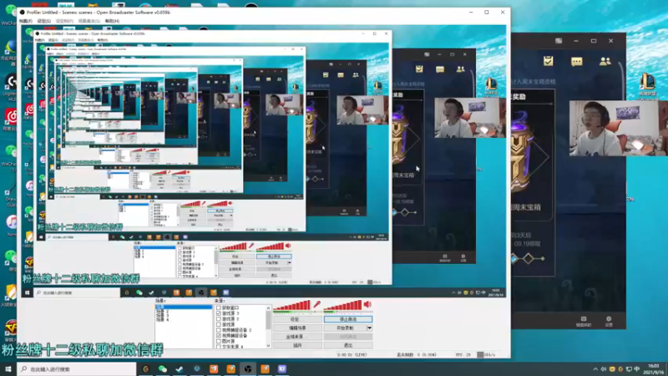Uncheck the 游戏源 3 source checkbox

point(219,313)
